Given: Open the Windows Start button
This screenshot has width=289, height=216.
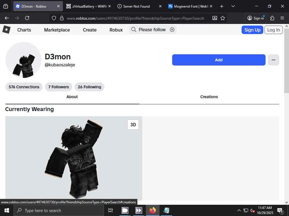Looking at the screenshot, I should [7, 210].
